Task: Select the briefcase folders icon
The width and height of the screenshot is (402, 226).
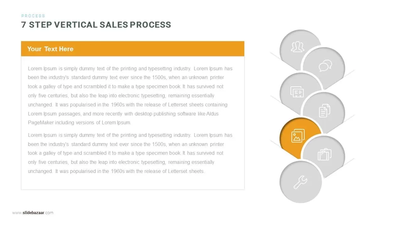Action: [x=324, y=154]
